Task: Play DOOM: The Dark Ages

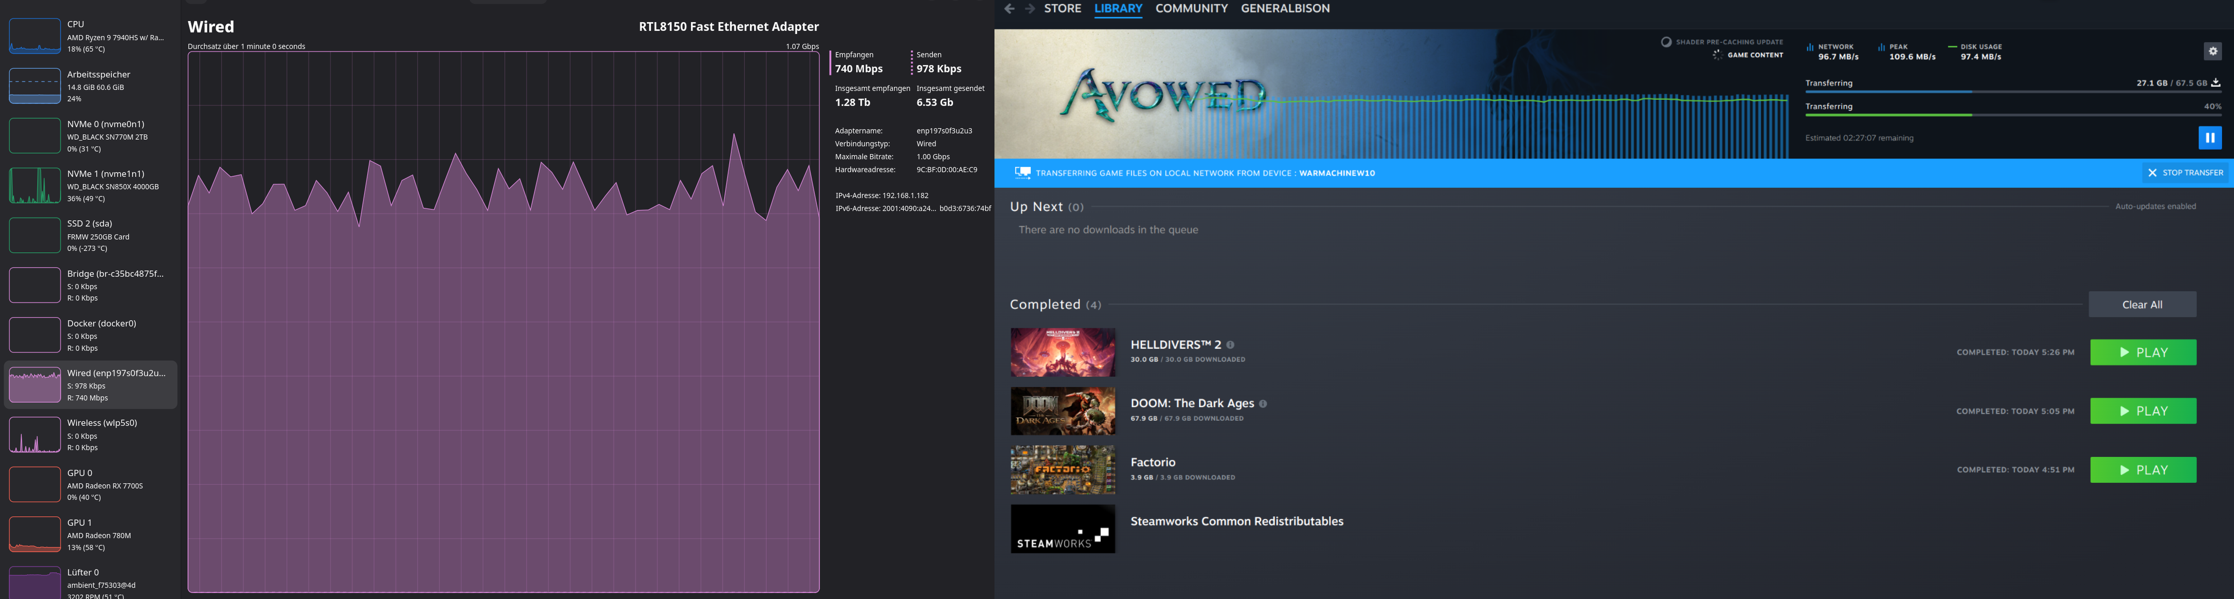Action: coord(2143,411)
